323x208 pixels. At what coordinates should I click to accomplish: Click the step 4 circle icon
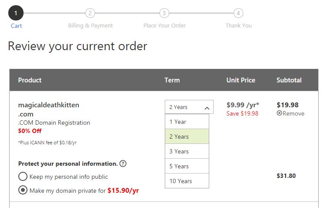(238, 13)
